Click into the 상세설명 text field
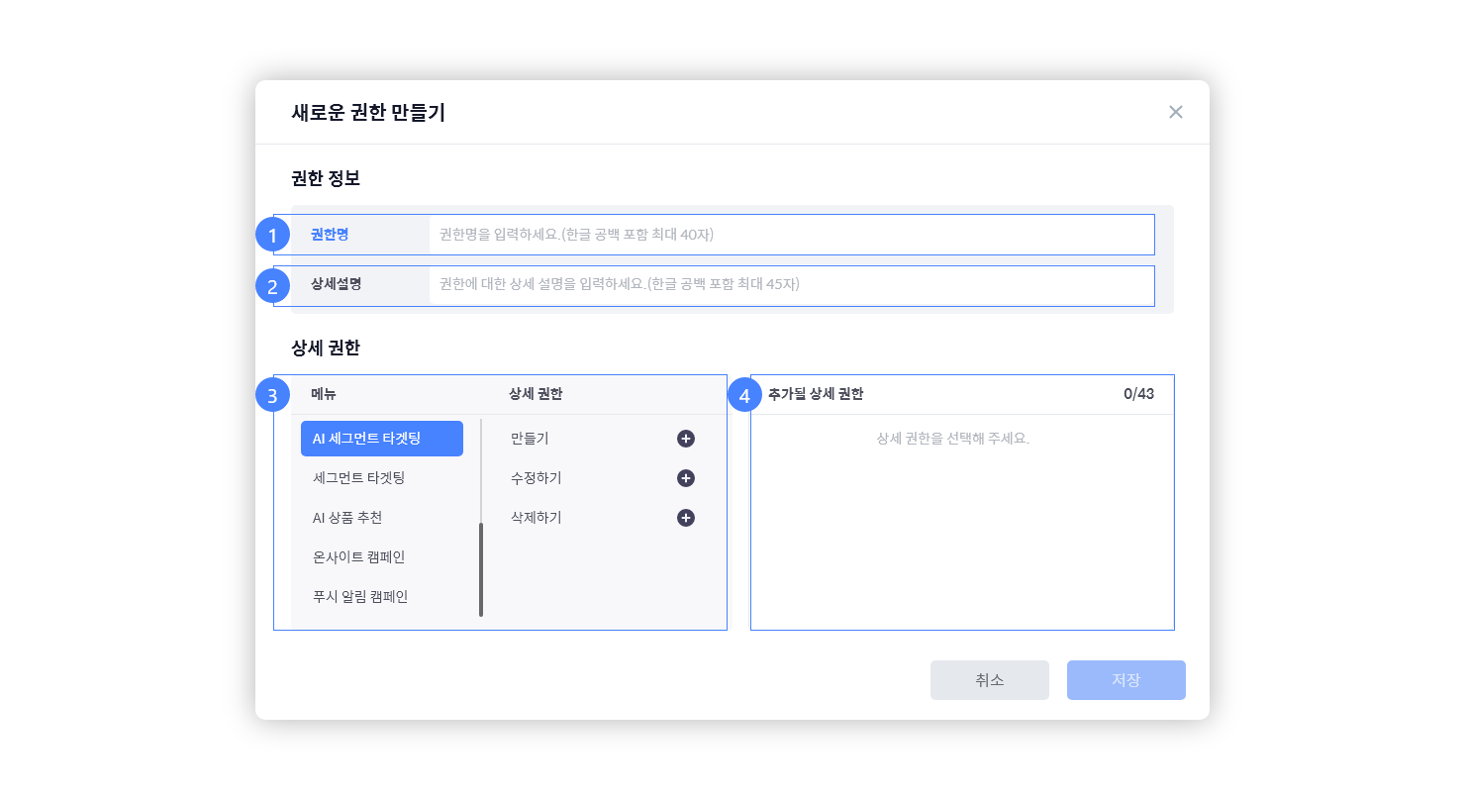 pyautogui.click(x=790, y=284)
